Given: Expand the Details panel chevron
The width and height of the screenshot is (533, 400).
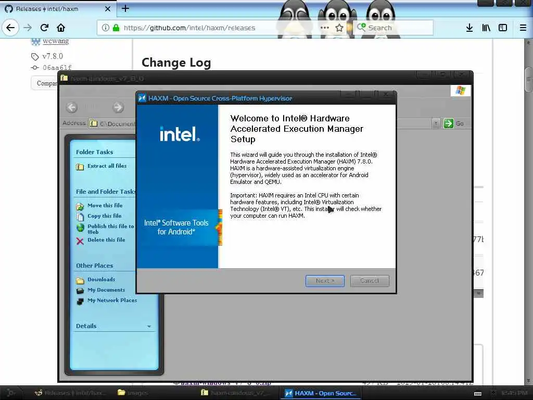Looking at the screenshot, I should [x=149, y=326].
